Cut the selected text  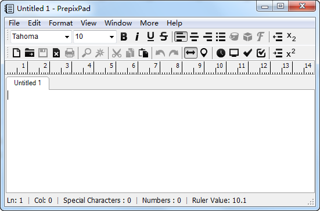(117, 53)
